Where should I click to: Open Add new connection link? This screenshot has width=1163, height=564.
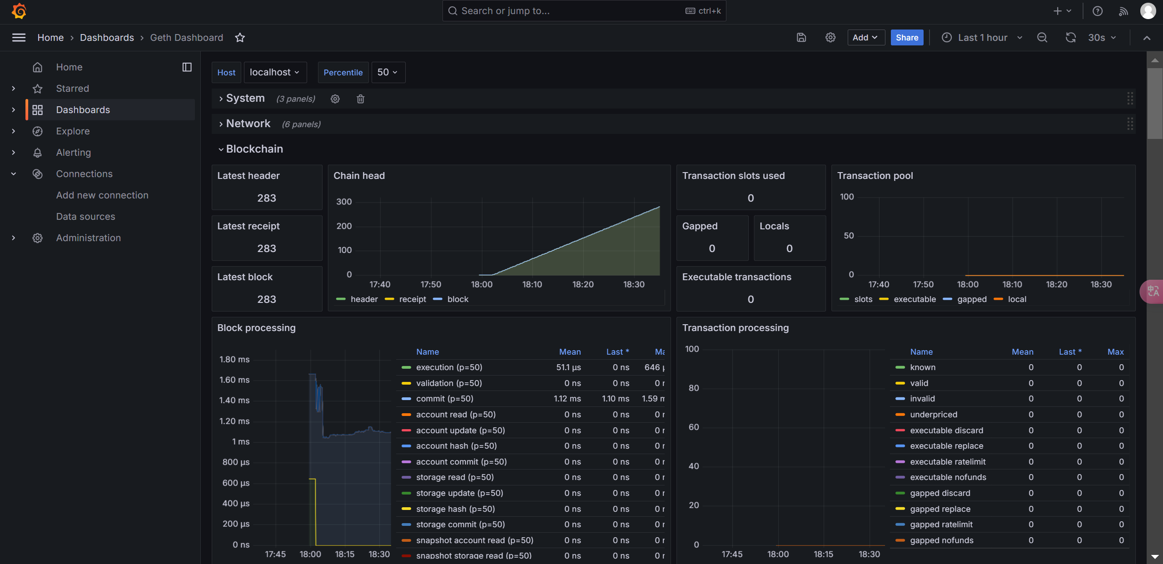pos(102,195)
